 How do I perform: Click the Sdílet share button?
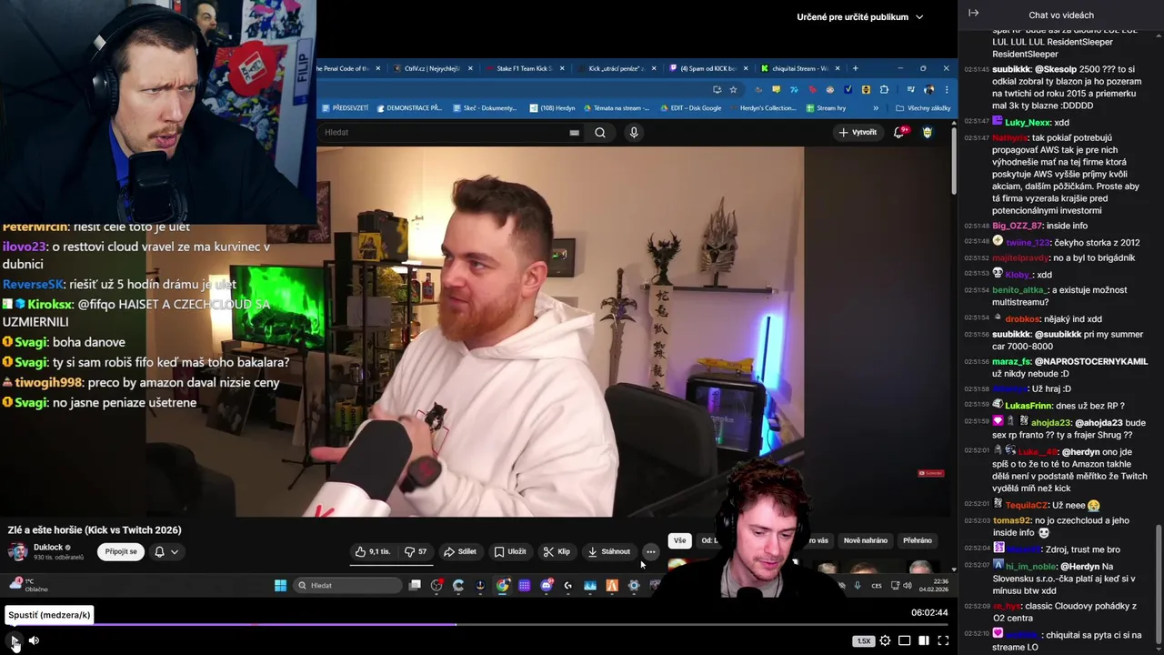coord(460,551)
